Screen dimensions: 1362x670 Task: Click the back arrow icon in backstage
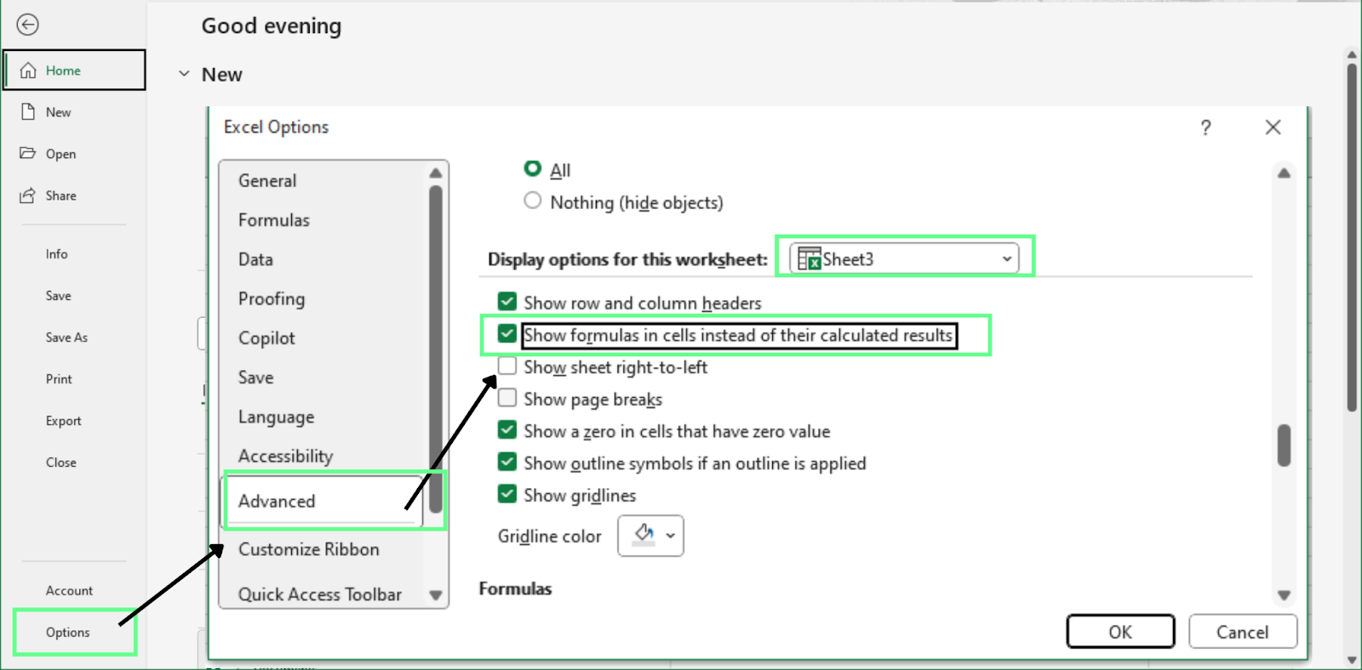point(28,25)
